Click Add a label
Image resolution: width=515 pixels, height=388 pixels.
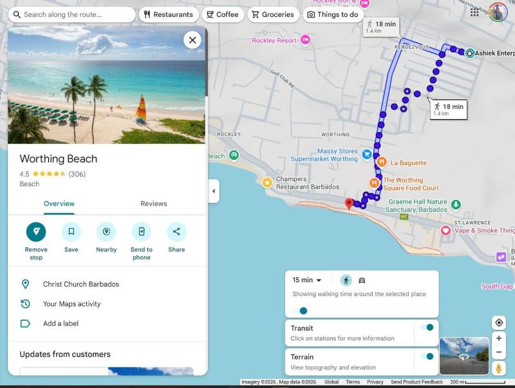61,324
